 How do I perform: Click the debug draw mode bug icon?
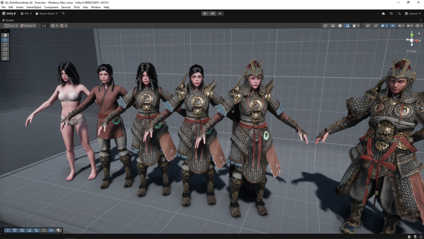(354, 26)
